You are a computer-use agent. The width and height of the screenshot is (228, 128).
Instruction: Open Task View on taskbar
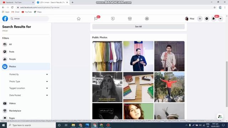[66, 125]
